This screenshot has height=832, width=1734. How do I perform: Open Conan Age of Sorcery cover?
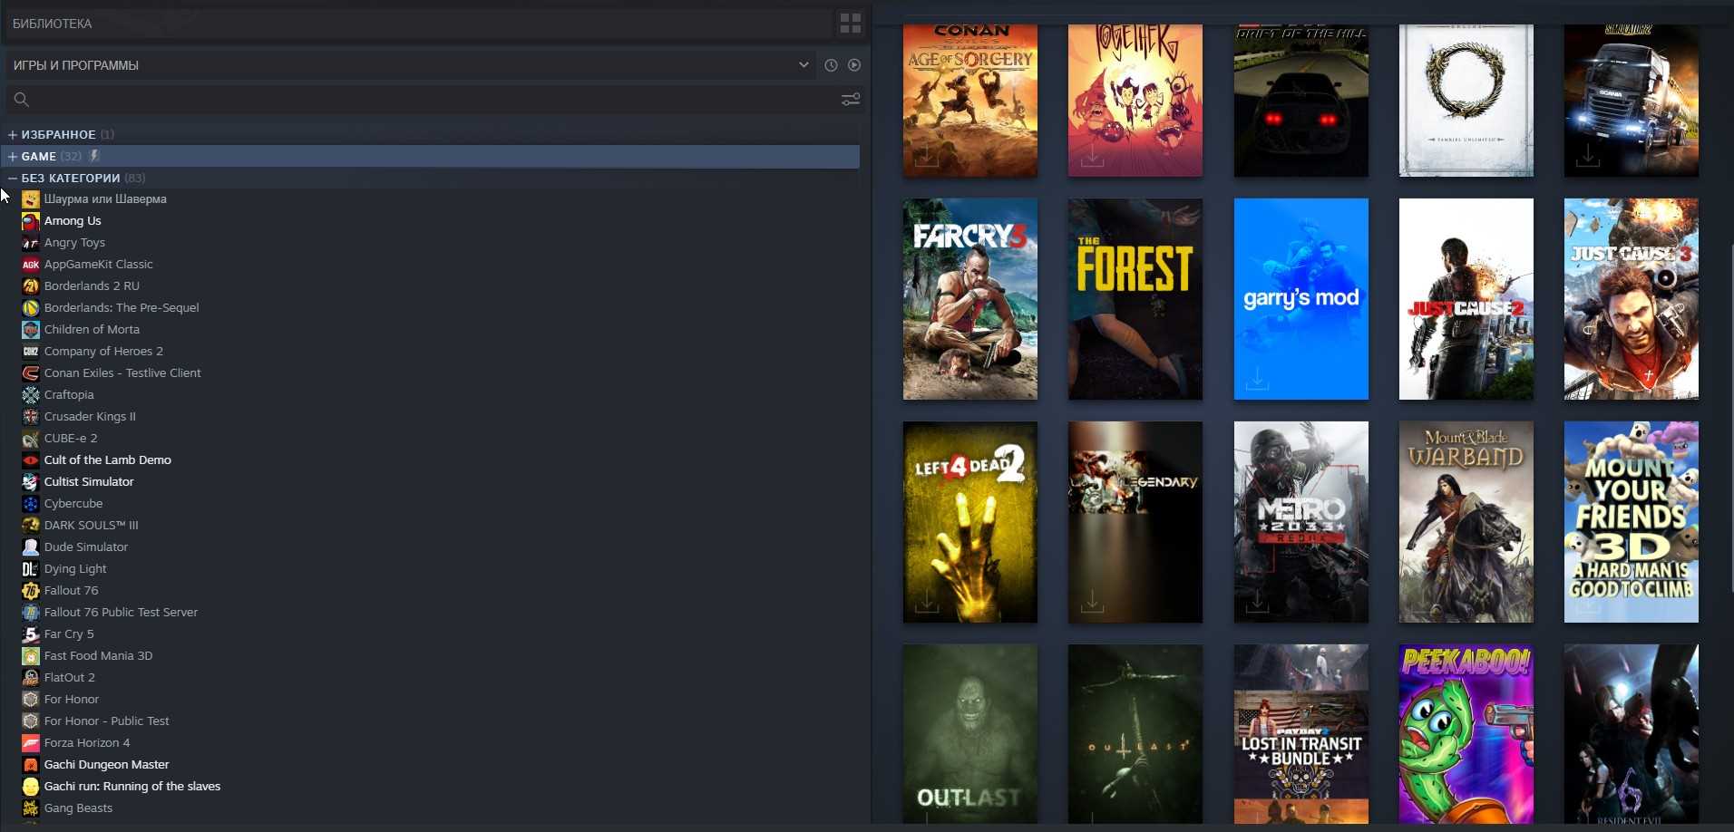coord(970,101)
